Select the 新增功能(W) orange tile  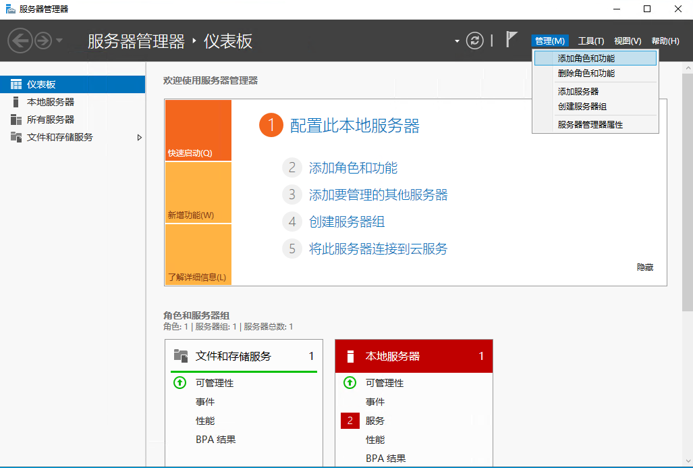click(198, 192)
